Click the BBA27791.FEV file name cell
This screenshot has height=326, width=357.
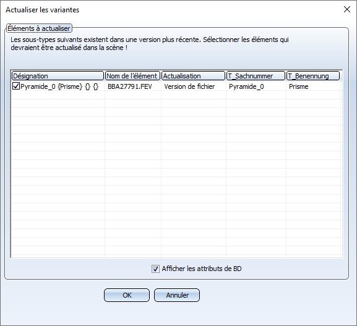click(x=130, y=86)
